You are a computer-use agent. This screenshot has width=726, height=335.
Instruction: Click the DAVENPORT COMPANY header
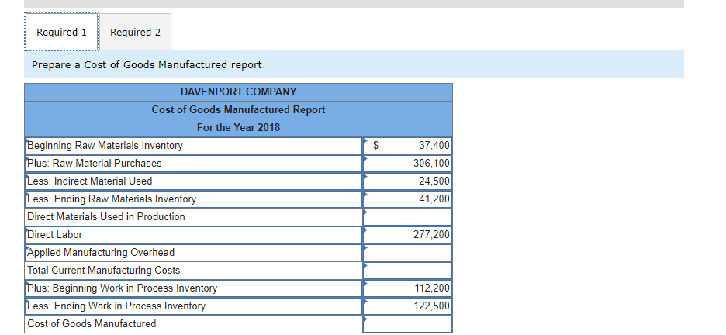click(x=238, y=92)
